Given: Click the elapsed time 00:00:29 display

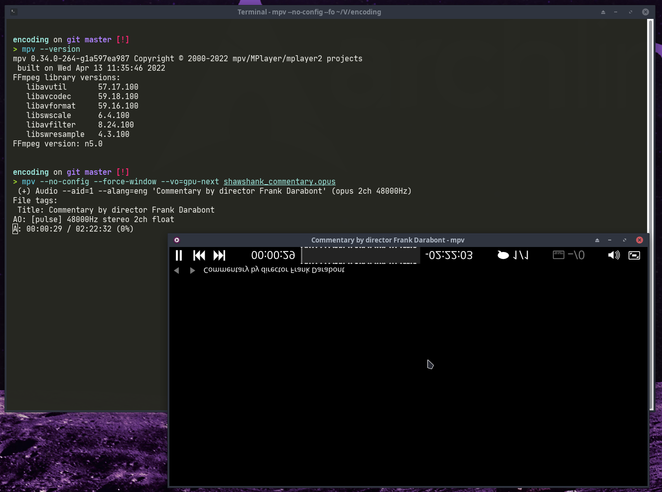Looking at the screenshot, I should 272,255.
